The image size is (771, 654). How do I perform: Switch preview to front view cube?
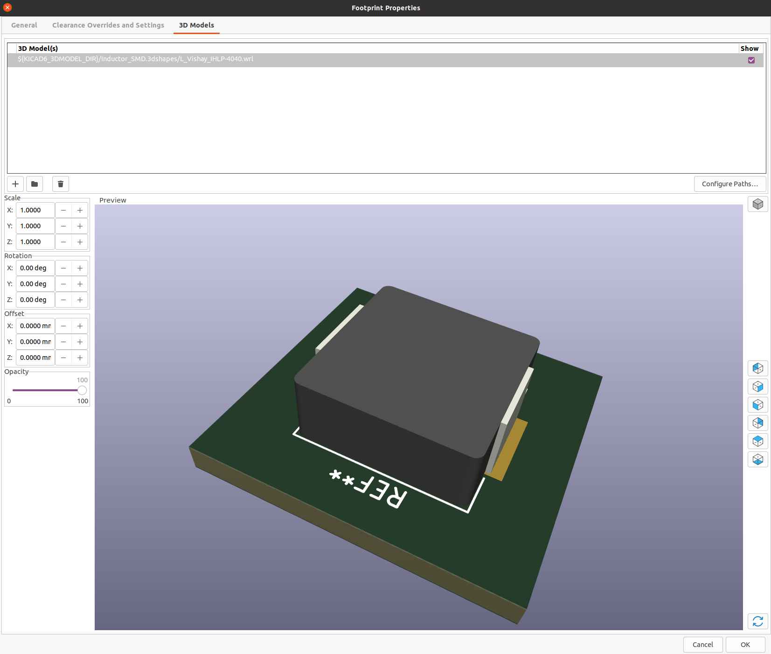757,405
